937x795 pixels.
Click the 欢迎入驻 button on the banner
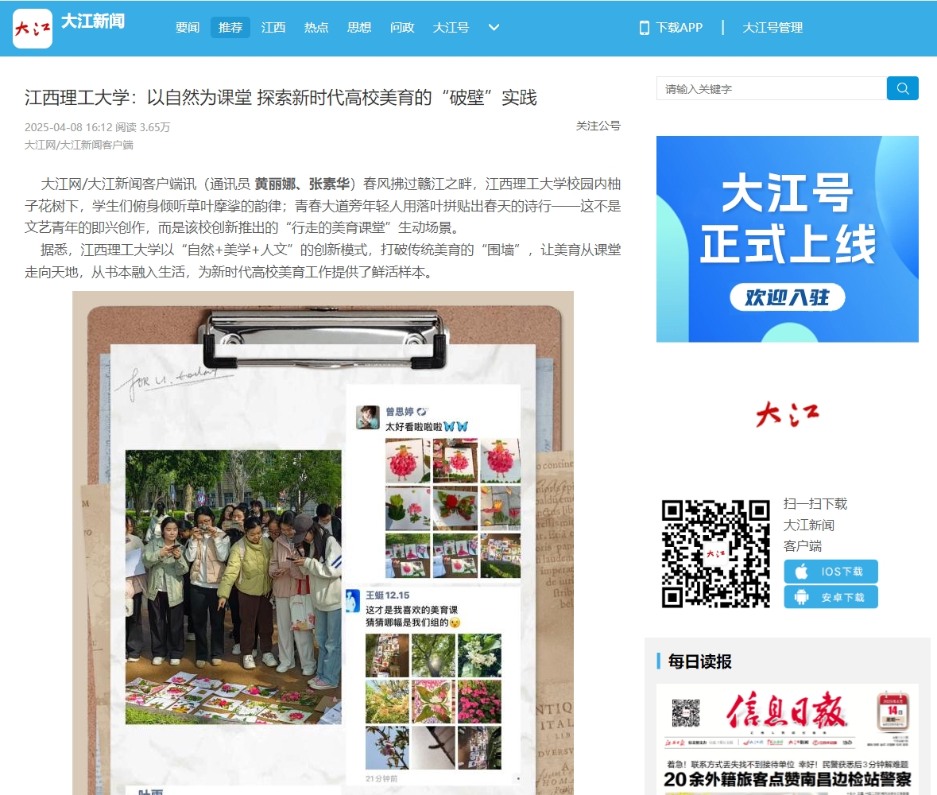[787, 297]
